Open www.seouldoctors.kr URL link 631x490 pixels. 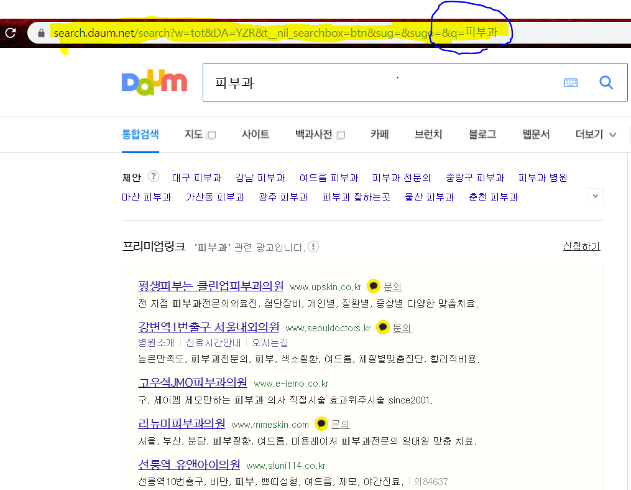pyautogui.click(x=328, y=328)
